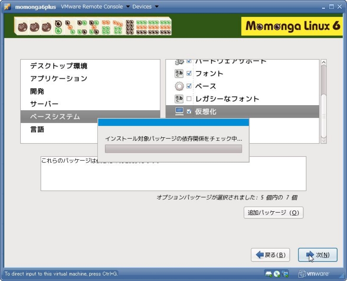Click the CD/DVD drive status icon
The image size is (347, 281).
point(277,274)
